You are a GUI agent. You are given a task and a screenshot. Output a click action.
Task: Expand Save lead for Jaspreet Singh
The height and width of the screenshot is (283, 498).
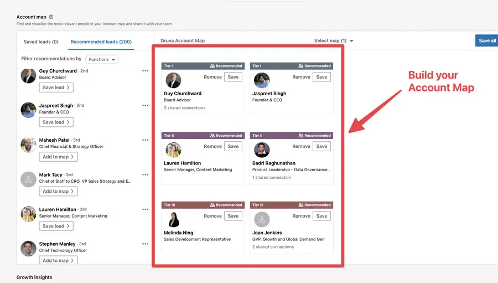coord(56,122)
